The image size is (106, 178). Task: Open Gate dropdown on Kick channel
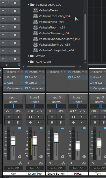pos(22,83)
